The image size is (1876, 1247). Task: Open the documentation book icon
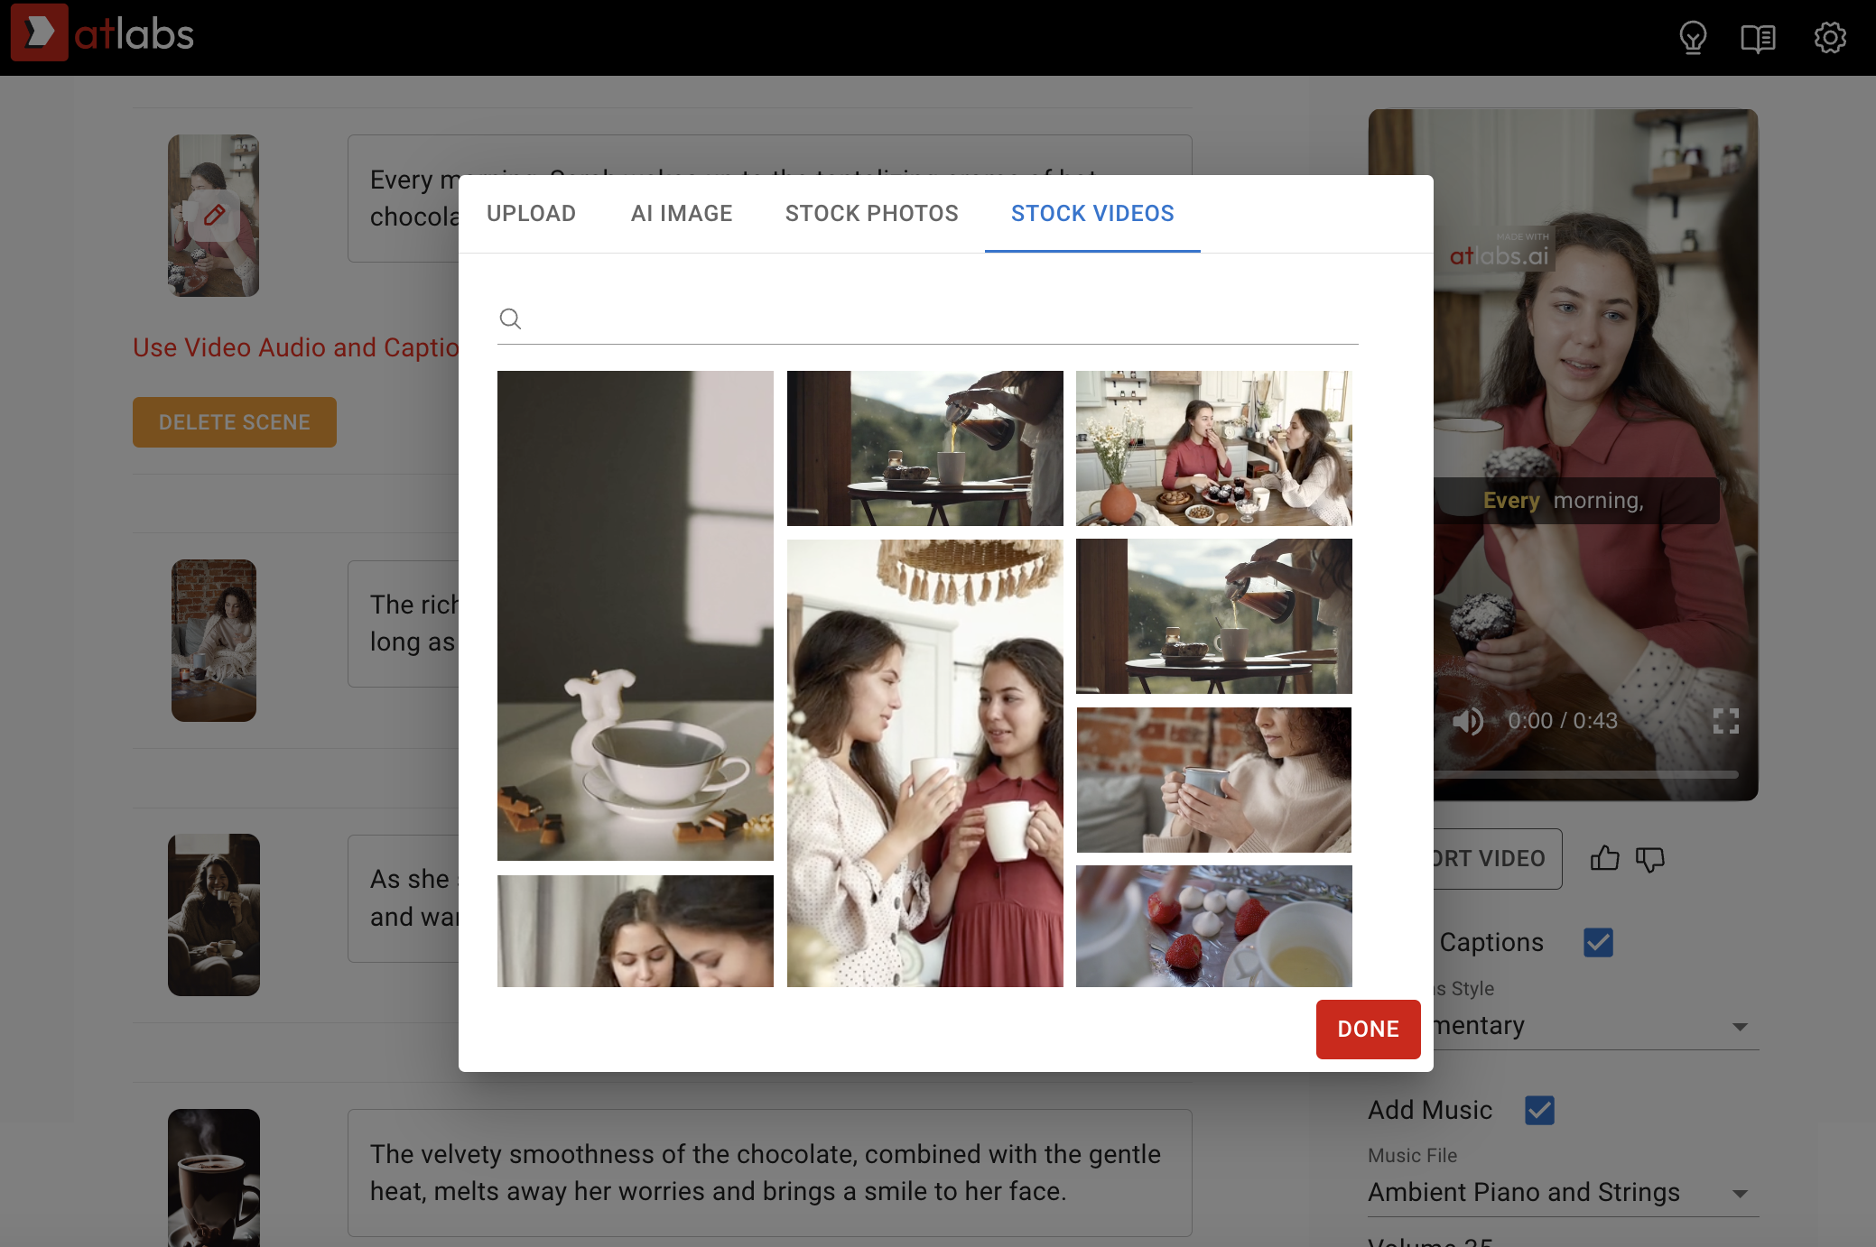point(1760,37)
